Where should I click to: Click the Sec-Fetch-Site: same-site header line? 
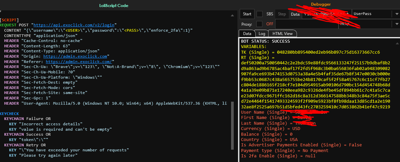(x=46, y=93)
